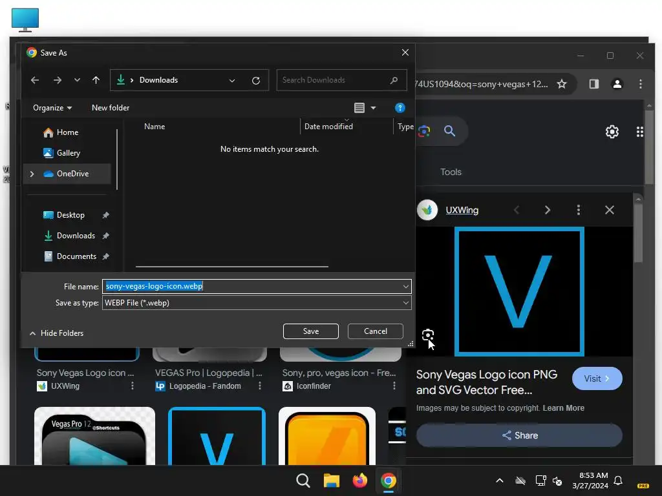The image size is (662, 496).
Task: Open options for UXWing result
Action: [x=132, y=386]
